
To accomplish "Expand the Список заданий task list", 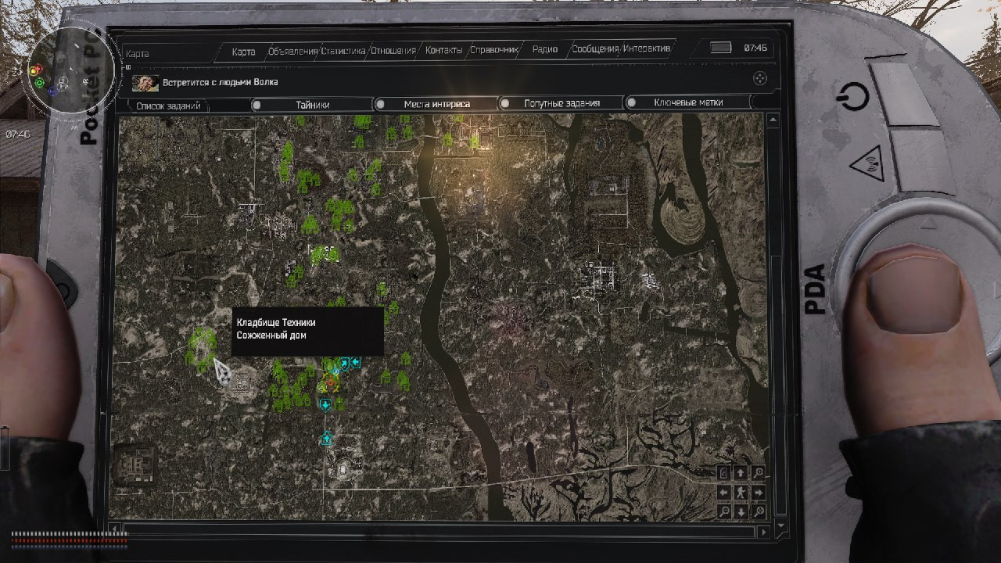I will coord(168,106).
